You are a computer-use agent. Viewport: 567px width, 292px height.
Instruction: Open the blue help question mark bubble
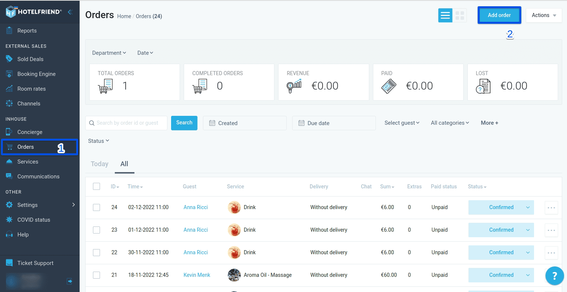pyautogui.click(x=554, y=276)
